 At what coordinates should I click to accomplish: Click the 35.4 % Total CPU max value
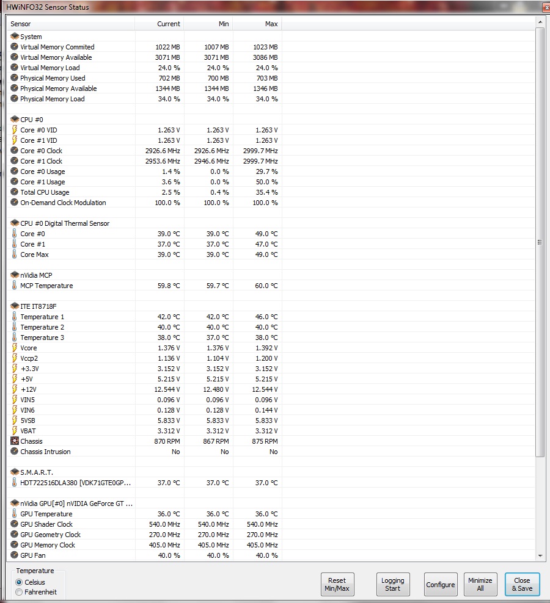pos(266,192)
